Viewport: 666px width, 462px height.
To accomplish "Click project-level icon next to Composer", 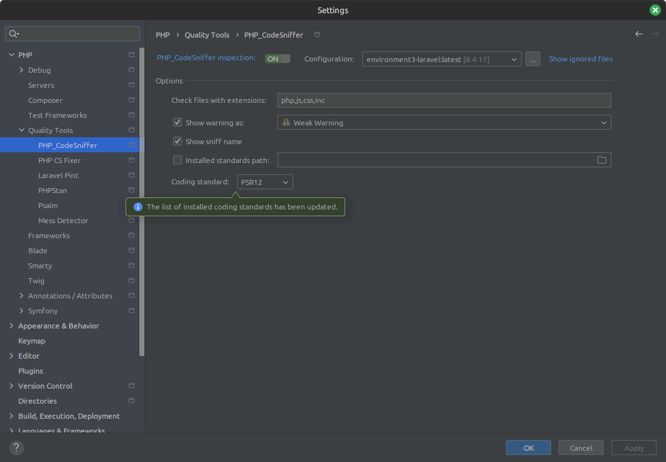I will click(131, 100).
